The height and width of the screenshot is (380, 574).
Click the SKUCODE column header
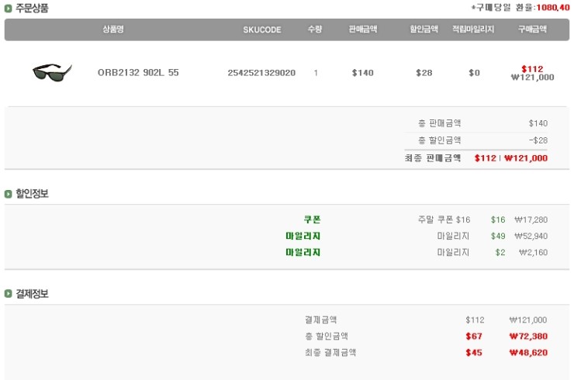(261, 29)
